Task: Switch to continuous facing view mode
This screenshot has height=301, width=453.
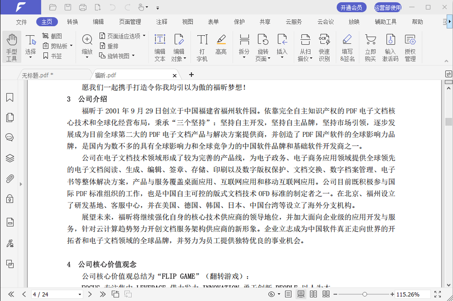Action: coord(326,294)
